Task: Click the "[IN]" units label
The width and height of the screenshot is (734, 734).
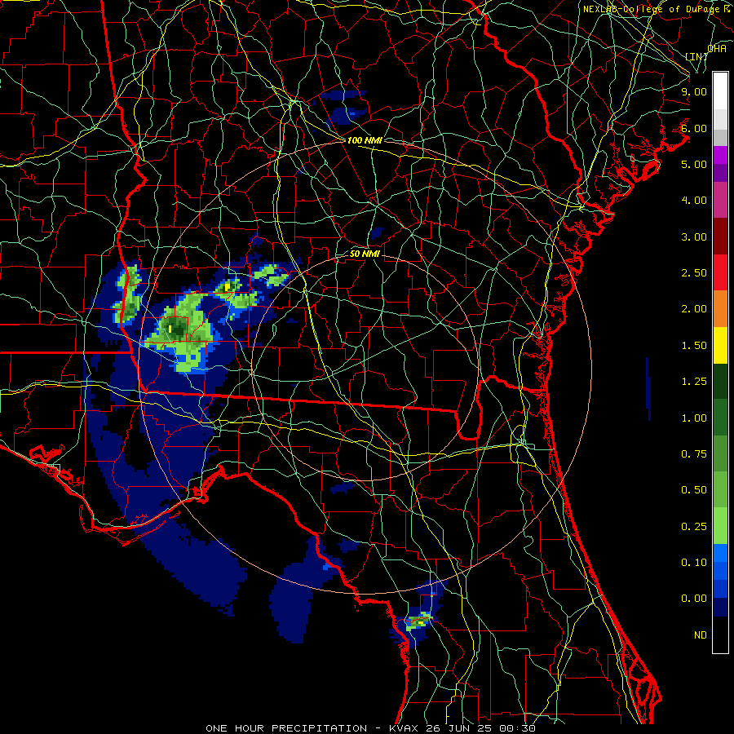Action: [696, 56]
